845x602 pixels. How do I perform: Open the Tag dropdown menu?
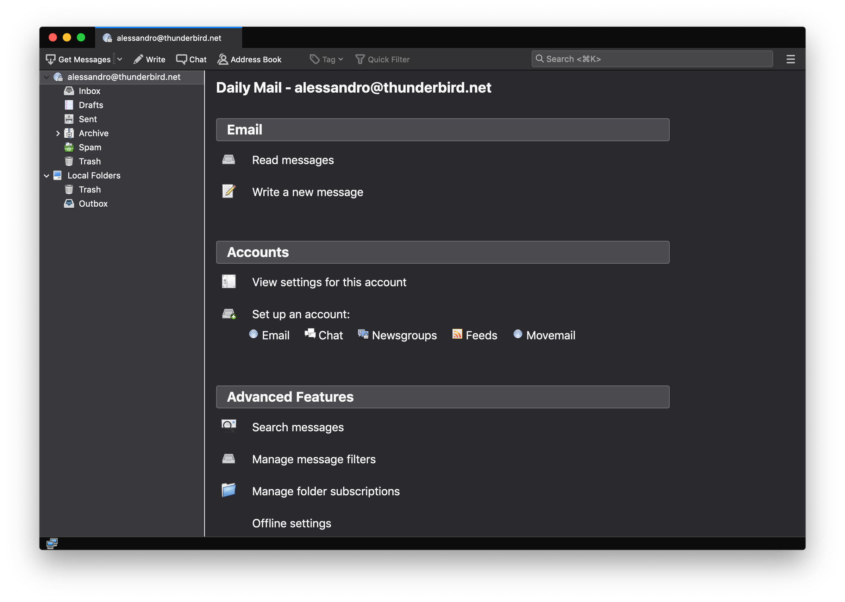point(326,59)
